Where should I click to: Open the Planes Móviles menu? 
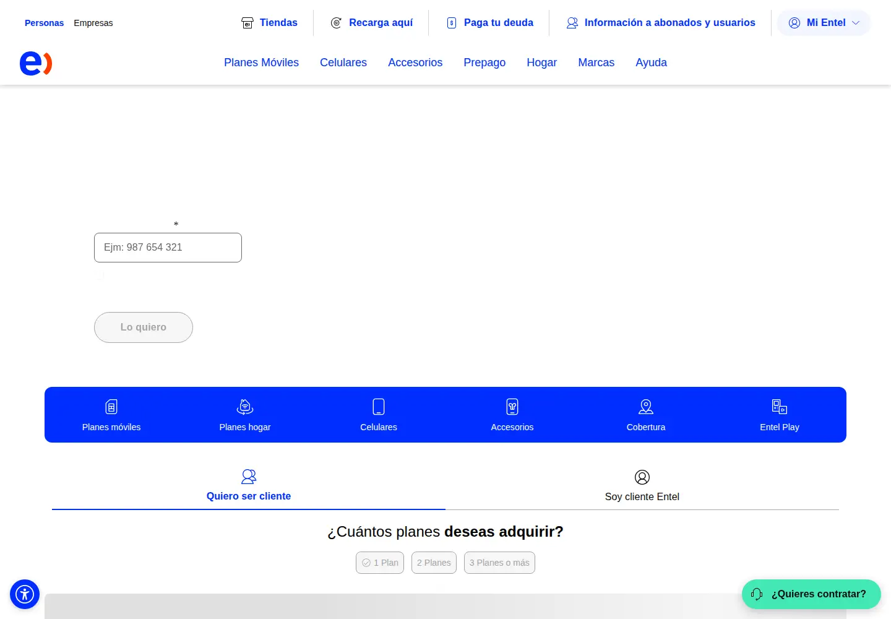(261, 63)
